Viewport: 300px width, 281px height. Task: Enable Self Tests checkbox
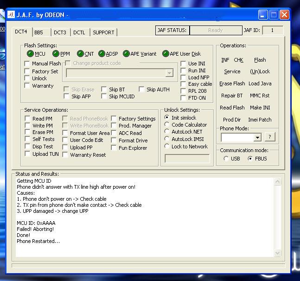point(27,139)
